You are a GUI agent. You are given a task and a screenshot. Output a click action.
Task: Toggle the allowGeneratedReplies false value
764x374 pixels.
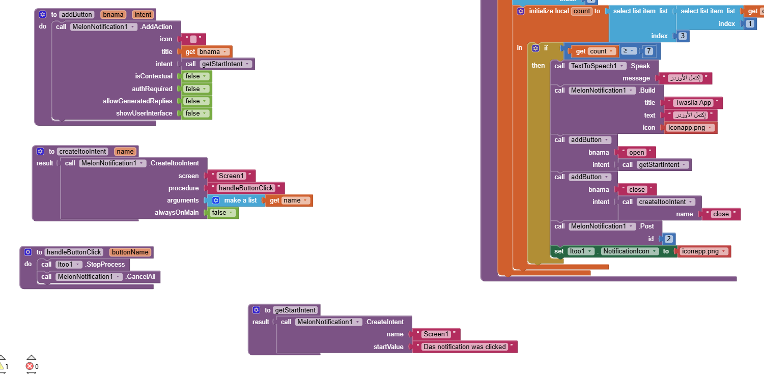pyautogui.click(x=196, y=101)
